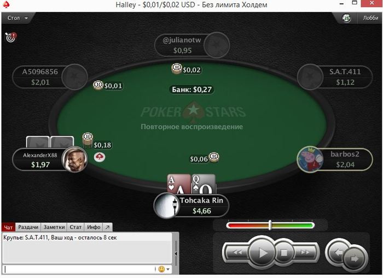The height and width of the screenshot is (278, 383).
Task: Switch to the Раздачи tab
Action: click(28, 227)
